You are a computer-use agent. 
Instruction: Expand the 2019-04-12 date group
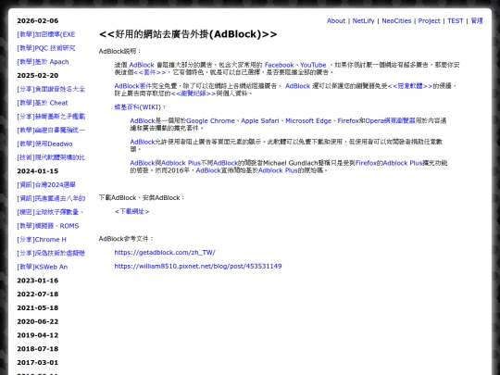(38, 335)
